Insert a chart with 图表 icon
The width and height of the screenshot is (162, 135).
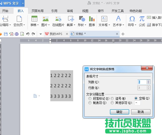pos(92,19)
